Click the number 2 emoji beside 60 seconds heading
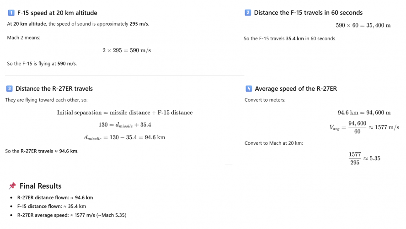This screenshot has width=406, height=229. (248, 13)
